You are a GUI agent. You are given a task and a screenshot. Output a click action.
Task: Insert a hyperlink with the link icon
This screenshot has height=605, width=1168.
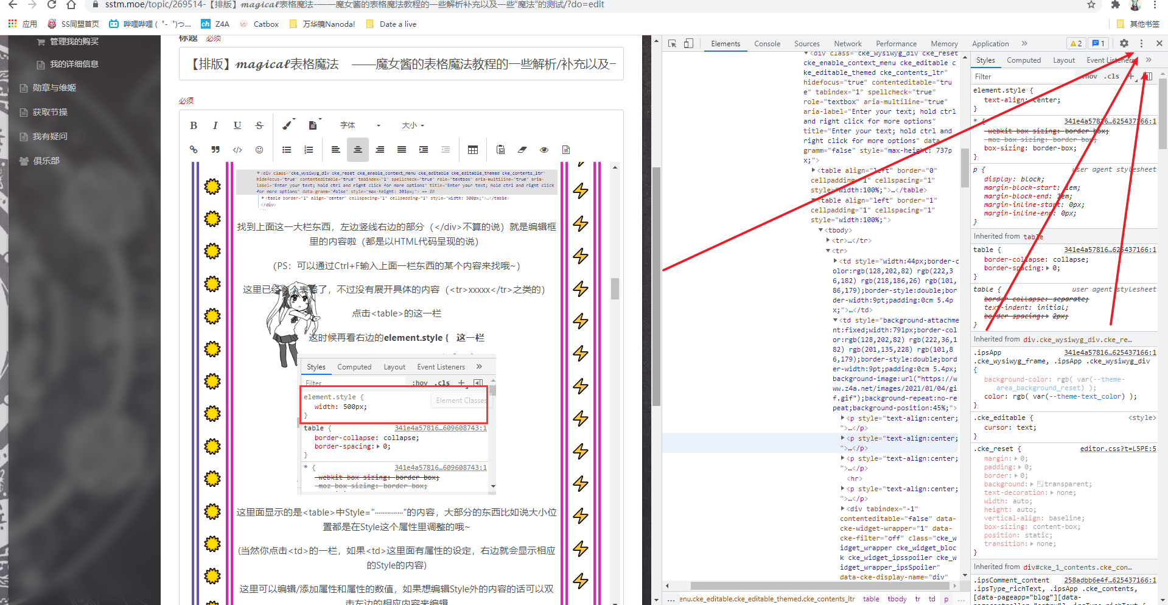(x=194, y=150)
